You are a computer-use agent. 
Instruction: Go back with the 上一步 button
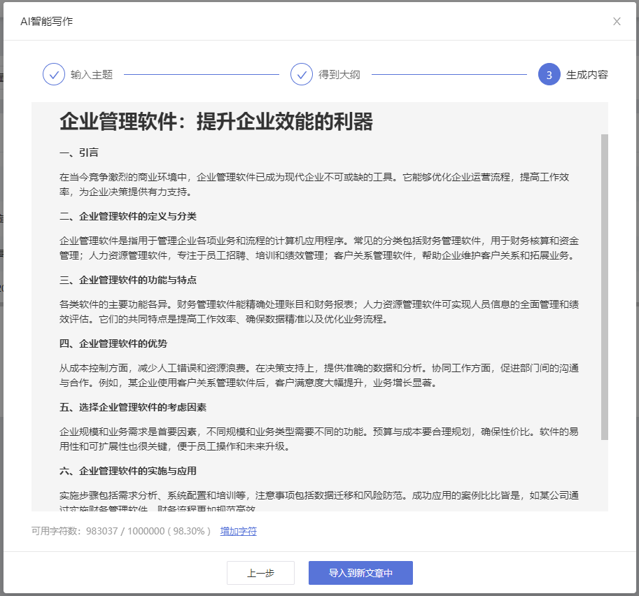coord(260,573)
